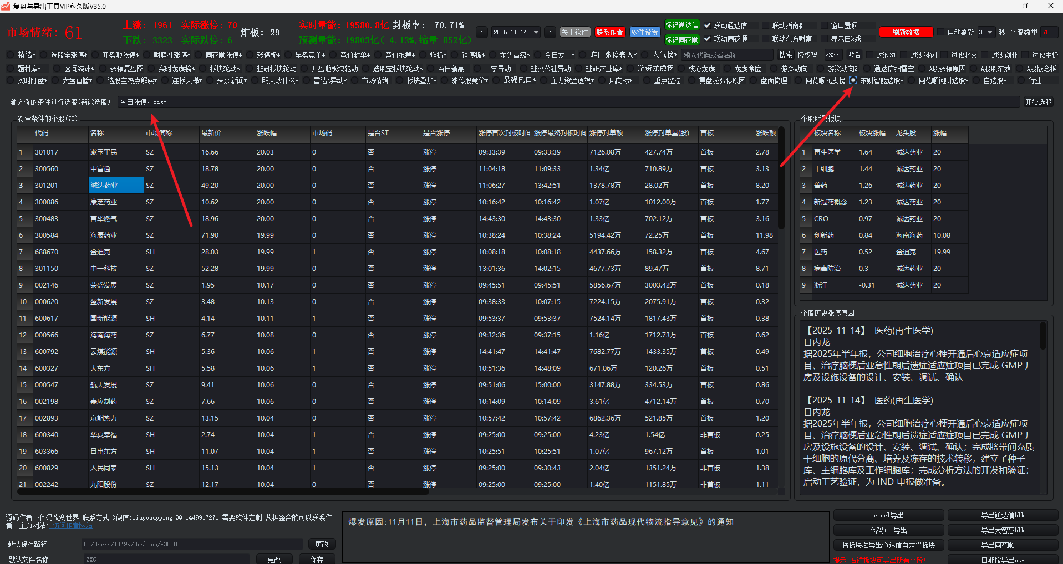Viewport: 1063px width, 564px height.
Task: Check the 过滤ST filter
Action: pos(870,55)
